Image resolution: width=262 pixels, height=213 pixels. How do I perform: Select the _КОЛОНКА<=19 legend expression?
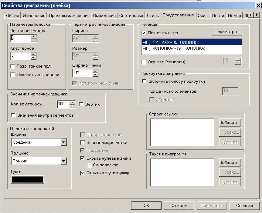tap(192, 48)
